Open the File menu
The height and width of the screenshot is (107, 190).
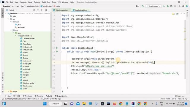coord(7,2)
